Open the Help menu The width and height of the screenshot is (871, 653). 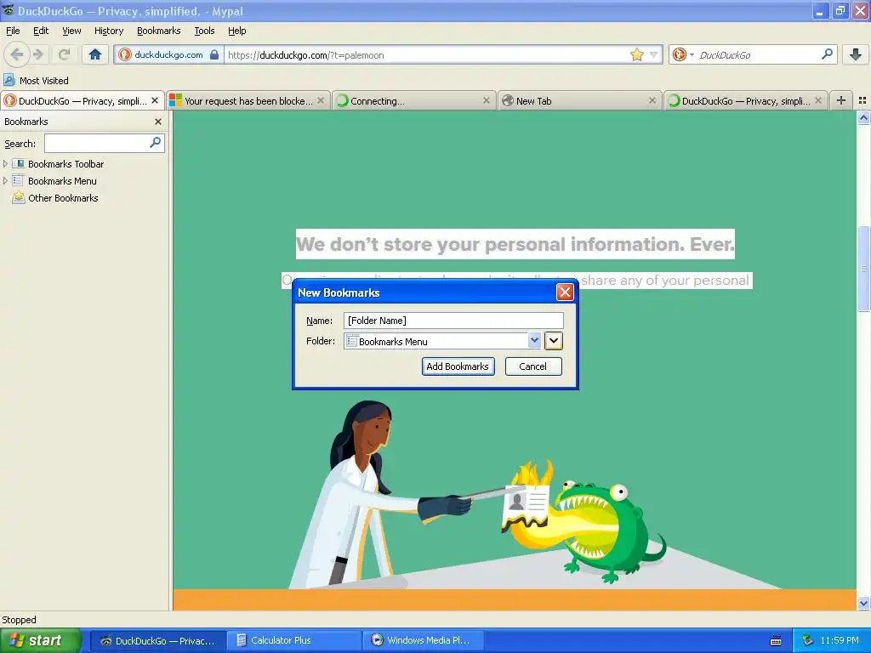tap(236, 31)
